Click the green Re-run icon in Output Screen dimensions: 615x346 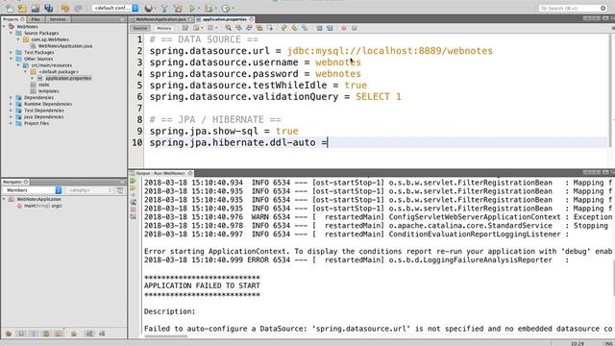[133, 182]
